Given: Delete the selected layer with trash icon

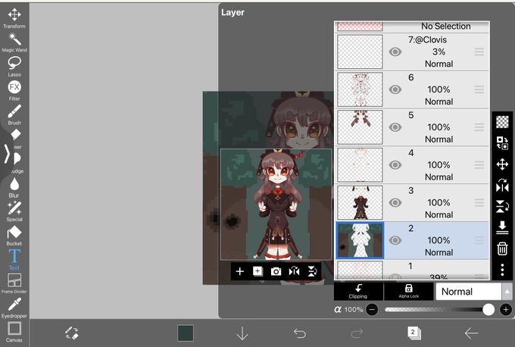Looking at the screenshot, I should point(502,249).
